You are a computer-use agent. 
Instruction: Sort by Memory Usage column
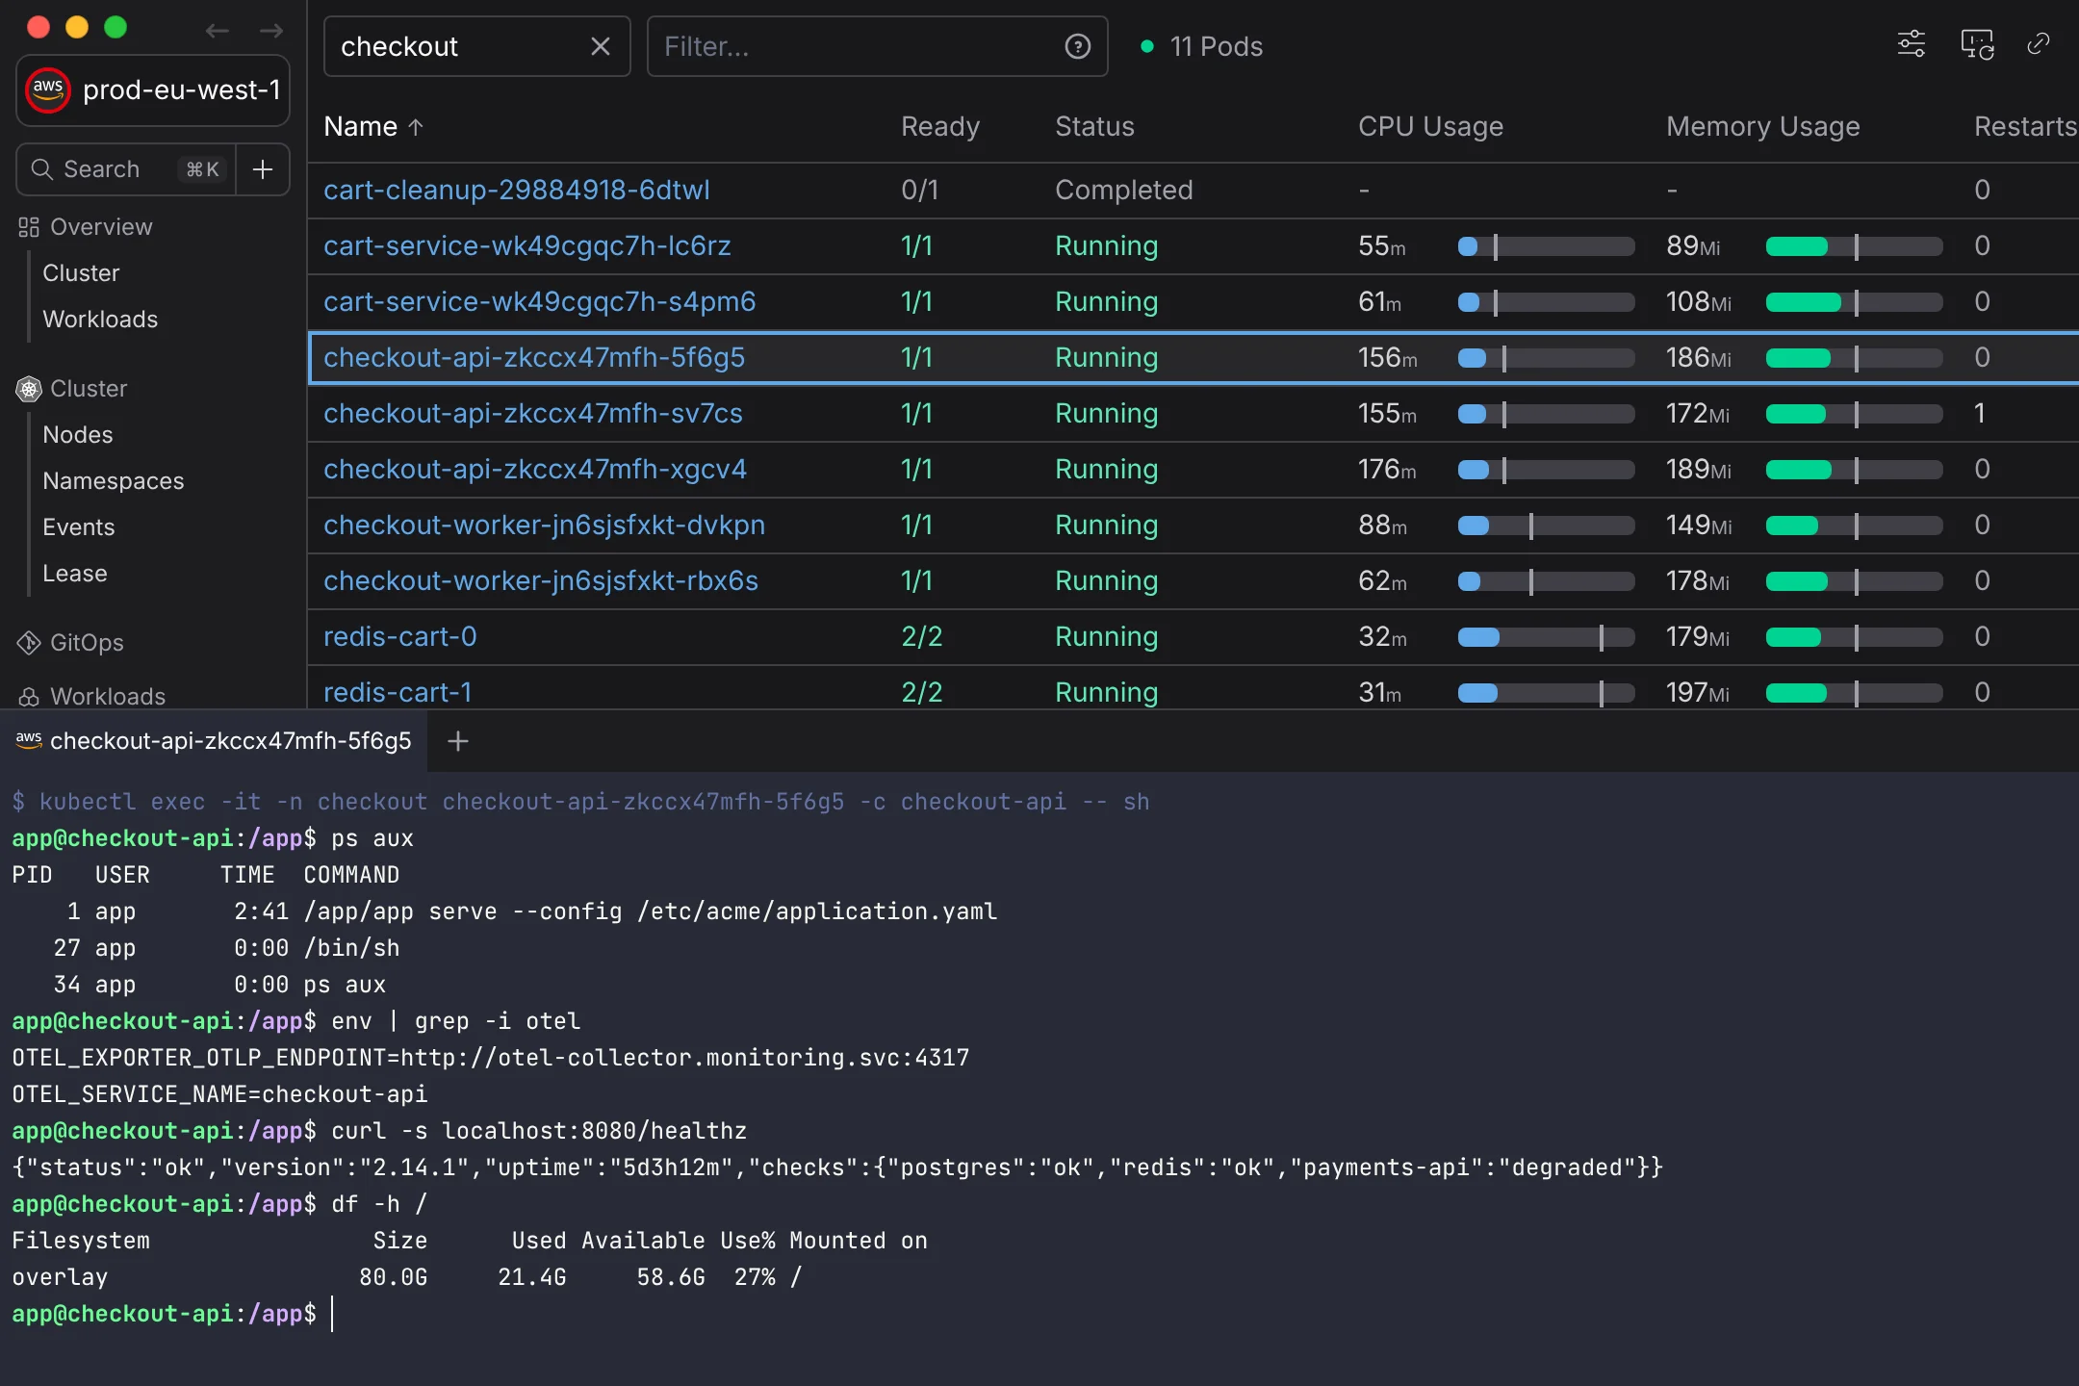1763,127
